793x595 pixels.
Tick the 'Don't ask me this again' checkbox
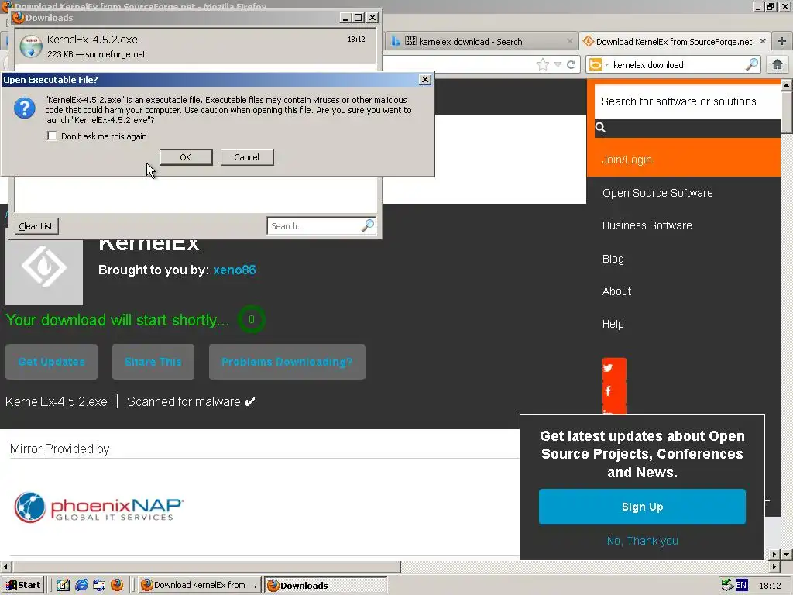point(52,136)
